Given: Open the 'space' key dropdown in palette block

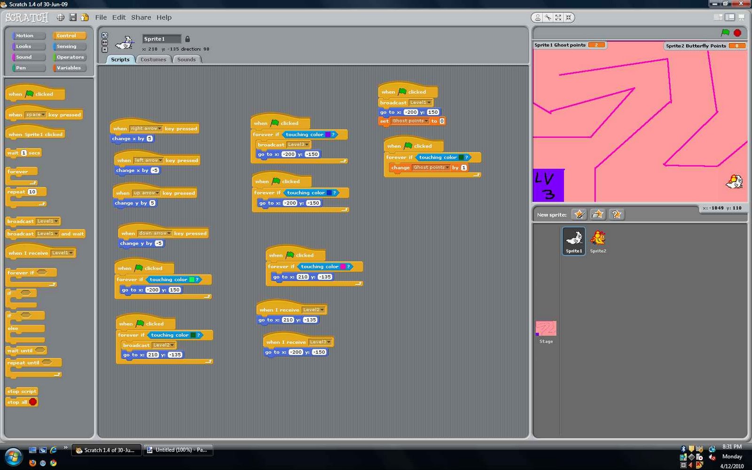Looking at the screenshot, I should [x=35, y=115].
